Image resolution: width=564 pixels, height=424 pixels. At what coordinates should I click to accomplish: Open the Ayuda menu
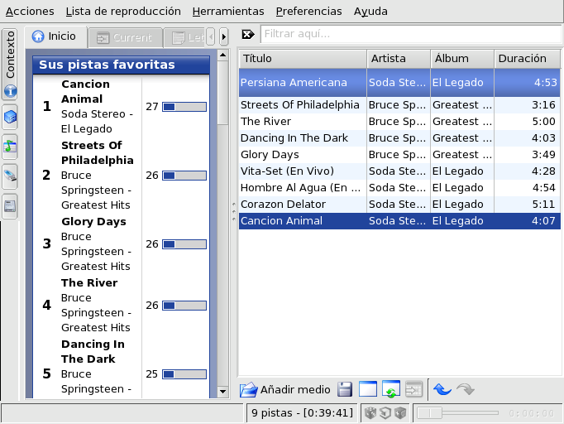(x=370, y=11)
